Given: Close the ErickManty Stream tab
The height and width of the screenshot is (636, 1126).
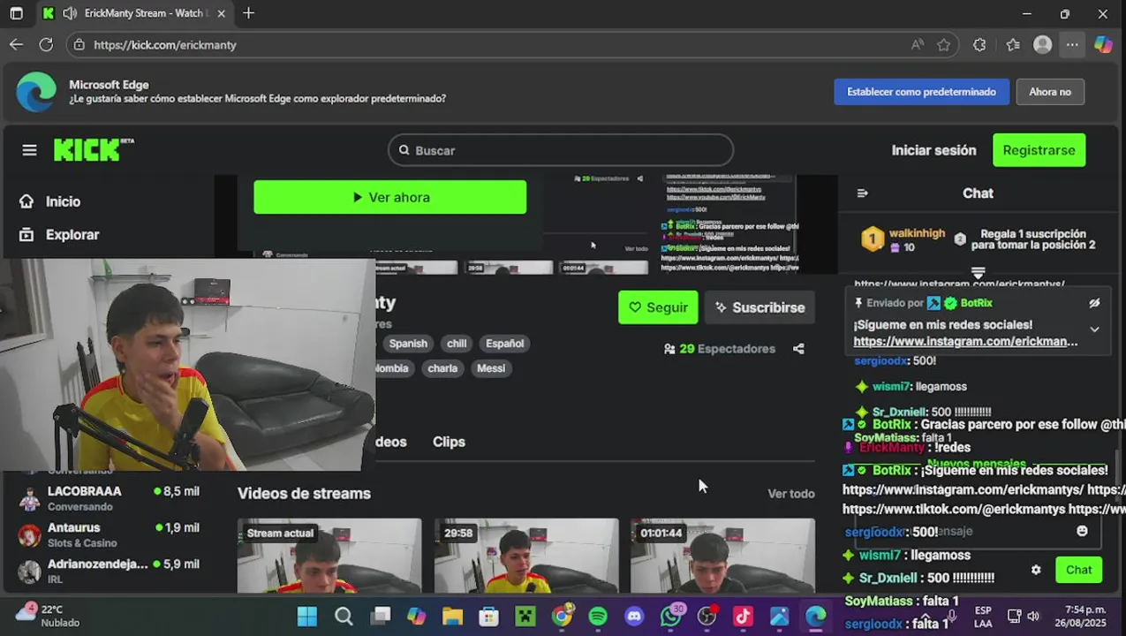Looking at the screenshot, I should (221, 13).
